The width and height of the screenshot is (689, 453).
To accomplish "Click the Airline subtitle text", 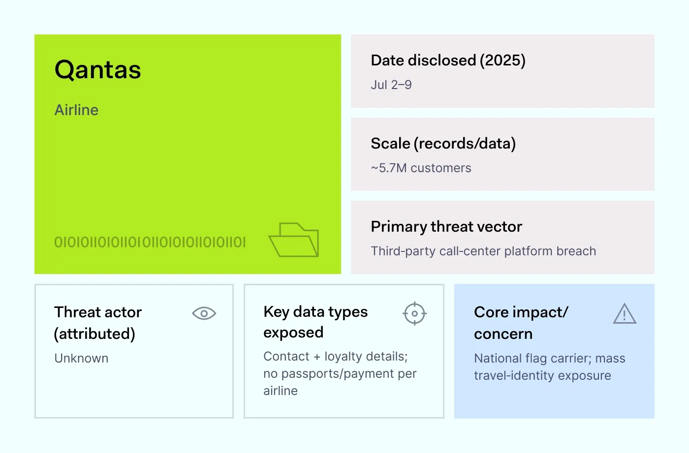I will [76, 110].
